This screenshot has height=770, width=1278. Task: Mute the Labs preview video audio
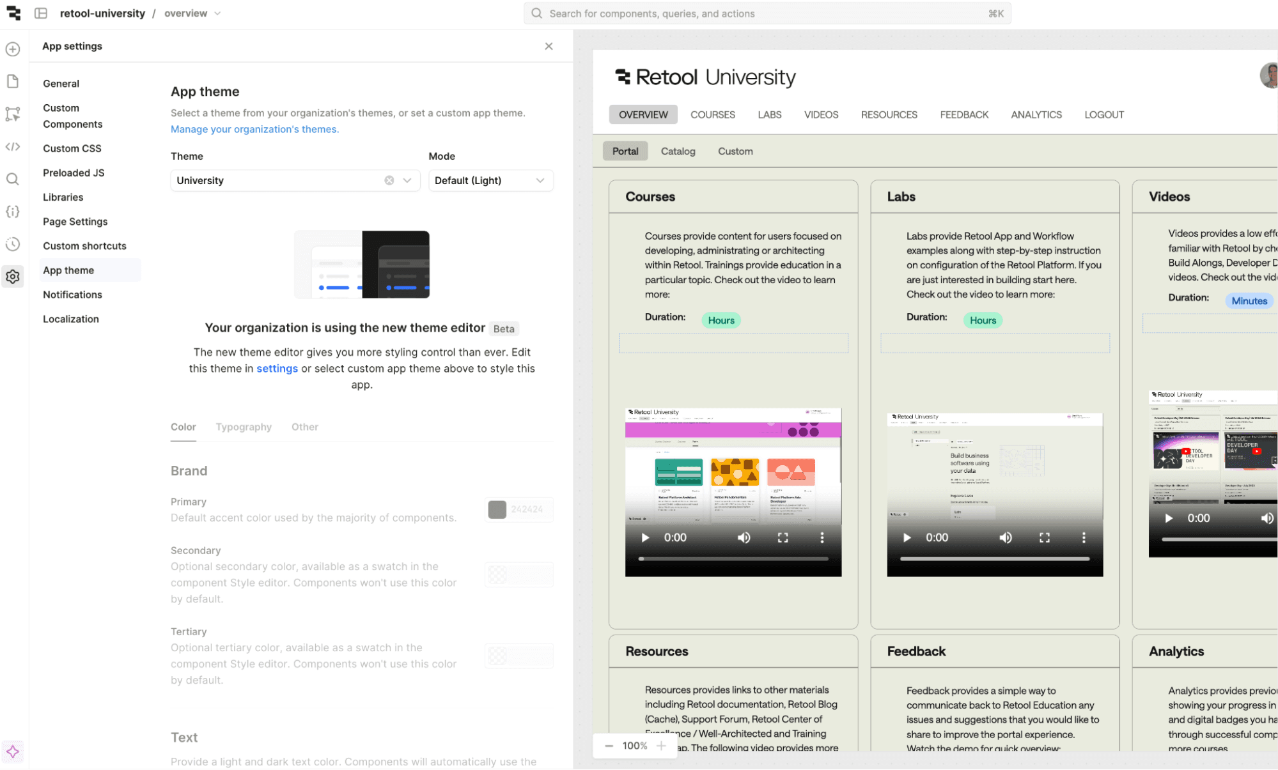click(1005, 537)
